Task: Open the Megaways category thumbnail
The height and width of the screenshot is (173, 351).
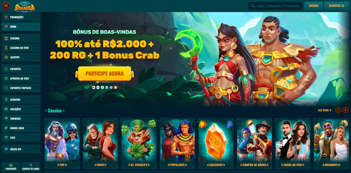Action: [x=331, y=144]
